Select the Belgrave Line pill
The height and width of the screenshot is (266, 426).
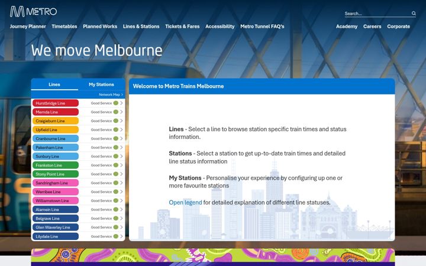click(56, 218)
